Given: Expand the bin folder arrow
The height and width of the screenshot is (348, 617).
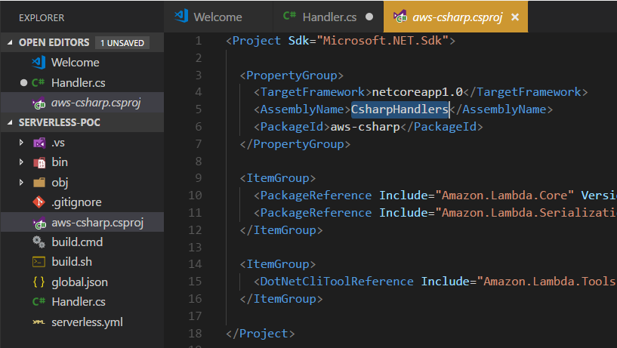Looking at the screenshot, I should [22, 162].
